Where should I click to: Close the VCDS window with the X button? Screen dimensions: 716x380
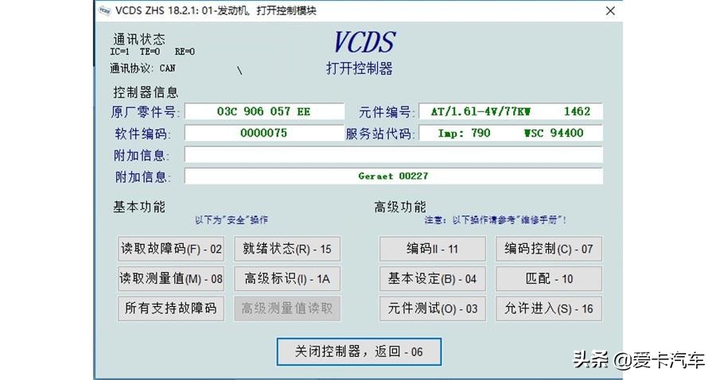pyautogui.click(x=610, y=10)
